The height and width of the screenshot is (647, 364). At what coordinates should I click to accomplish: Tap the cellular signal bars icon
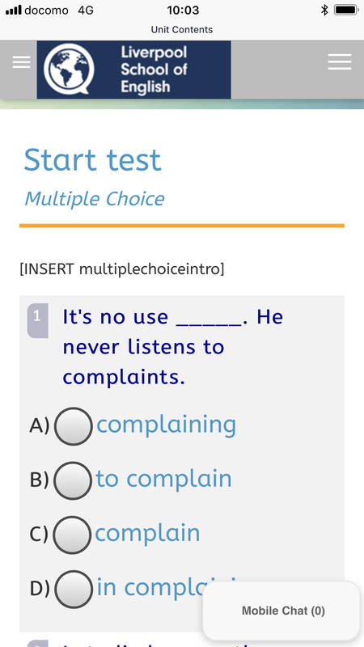pyautogui.click(x=13, y=11)
